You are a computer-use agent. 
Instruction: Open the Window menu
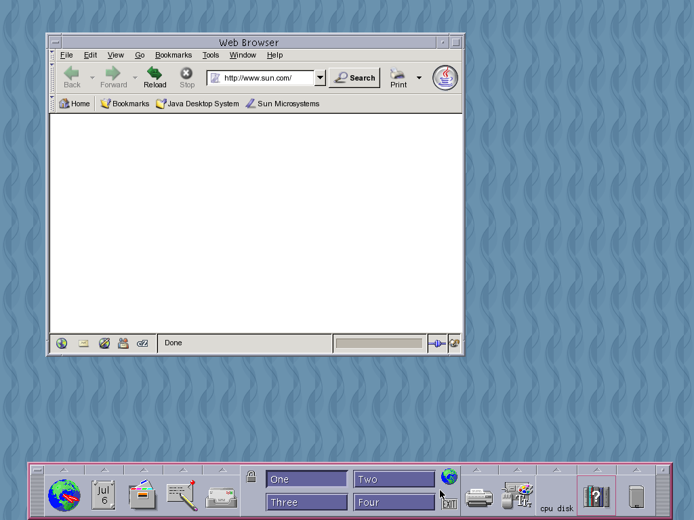point(243,55)
